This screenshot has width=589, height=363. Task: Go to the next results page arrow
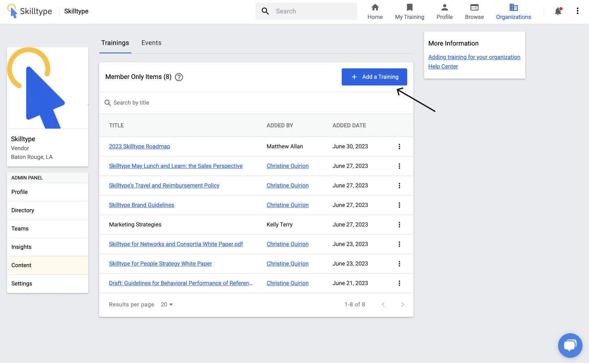tap(403, 304)
